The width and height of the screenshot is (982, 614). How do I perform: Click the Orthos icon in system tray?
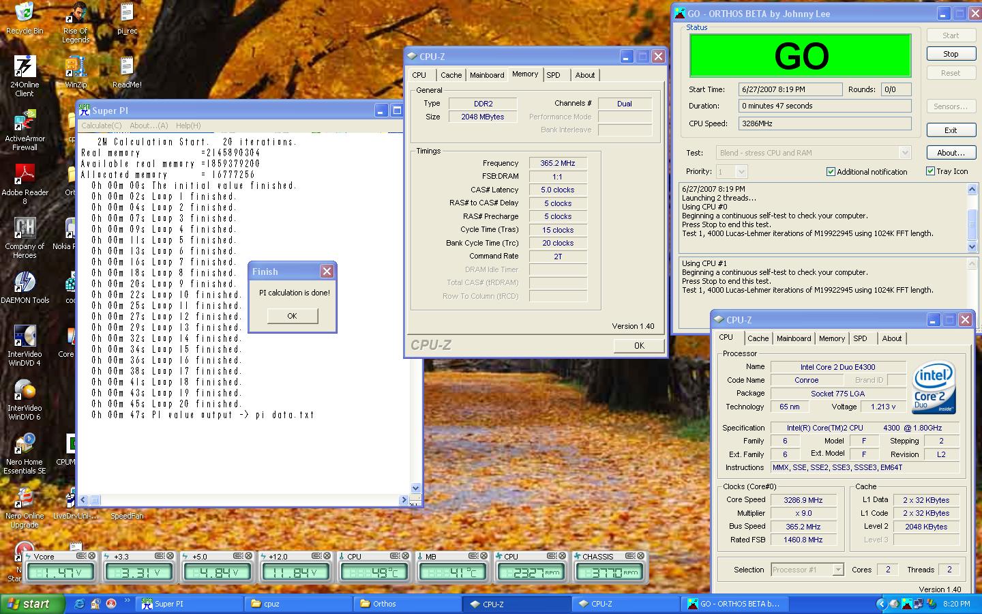(907, 604)
